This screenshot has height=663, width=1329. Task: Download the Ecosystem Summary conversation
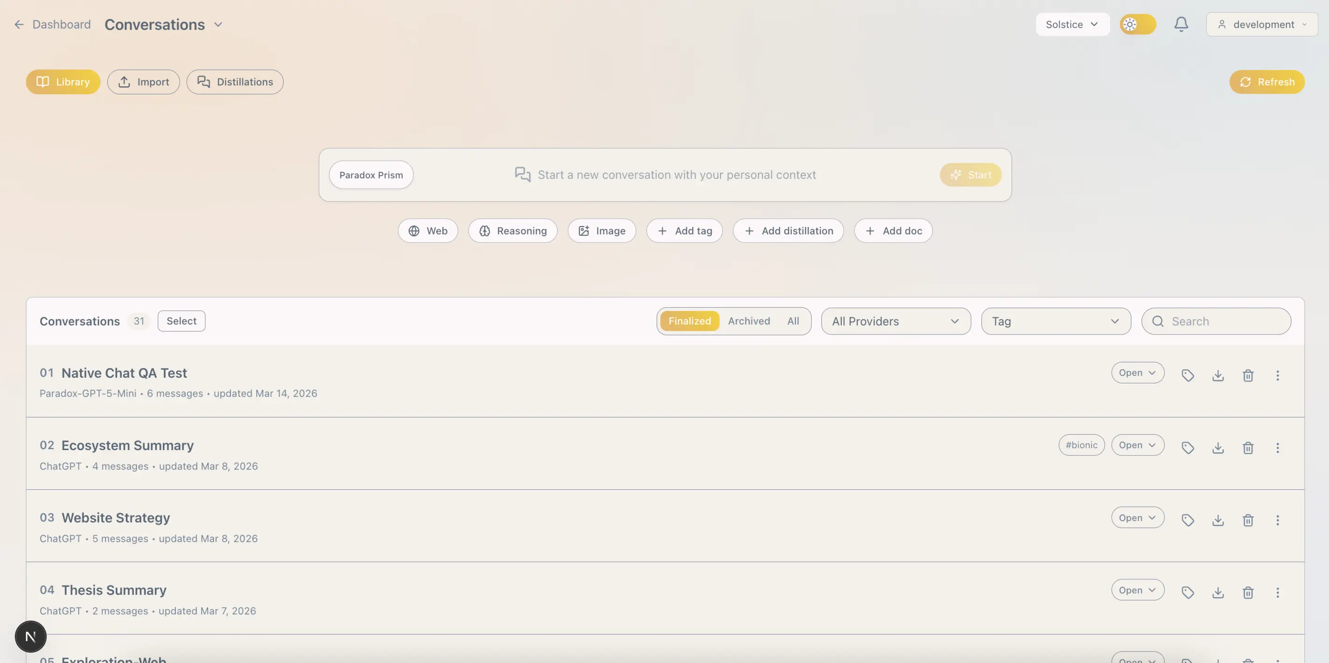click(x=1218, y=448)
